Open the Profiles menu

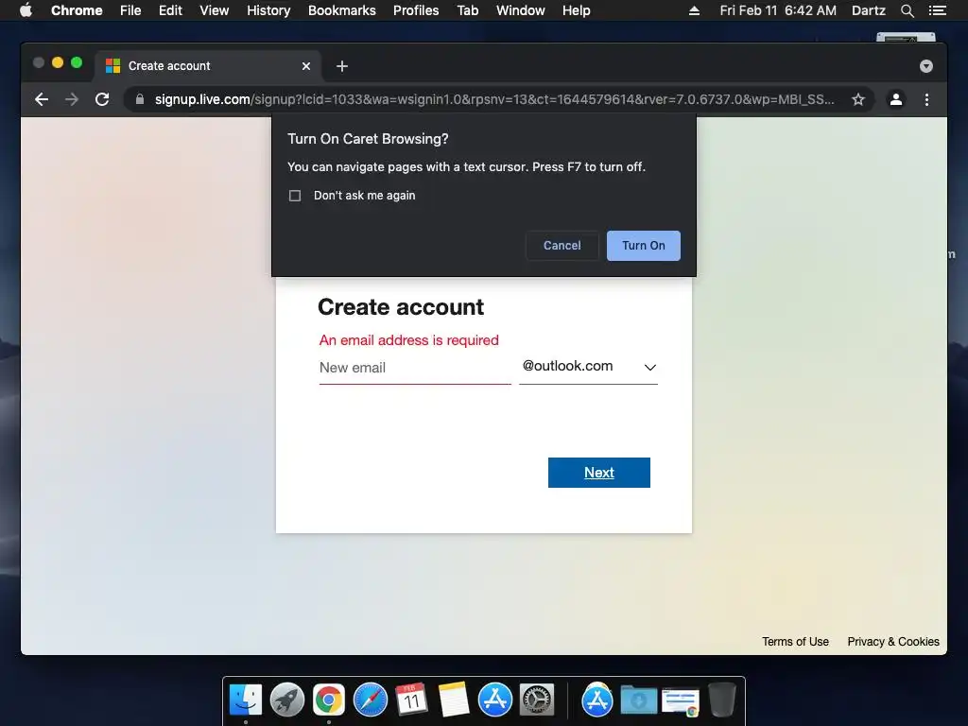[416, 10]
